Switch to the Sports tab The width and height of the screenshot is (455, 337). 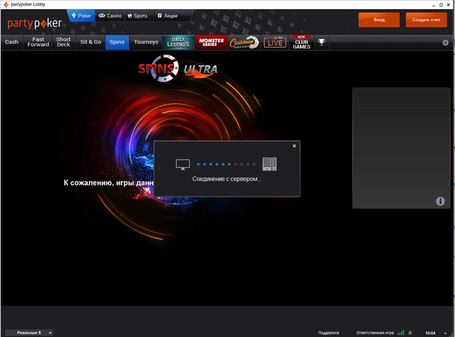click(x=138, y=16)
